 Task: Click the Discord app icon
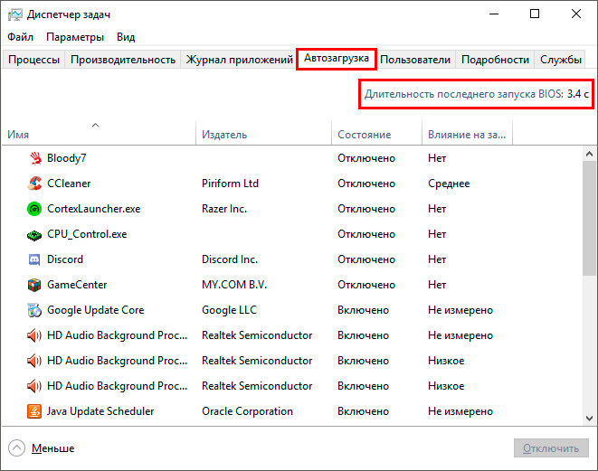34,259
